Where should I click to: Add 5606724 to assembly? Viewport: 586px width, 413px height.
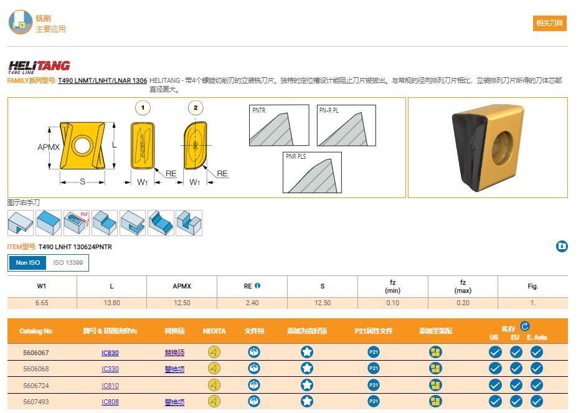[x=435, y=385]
